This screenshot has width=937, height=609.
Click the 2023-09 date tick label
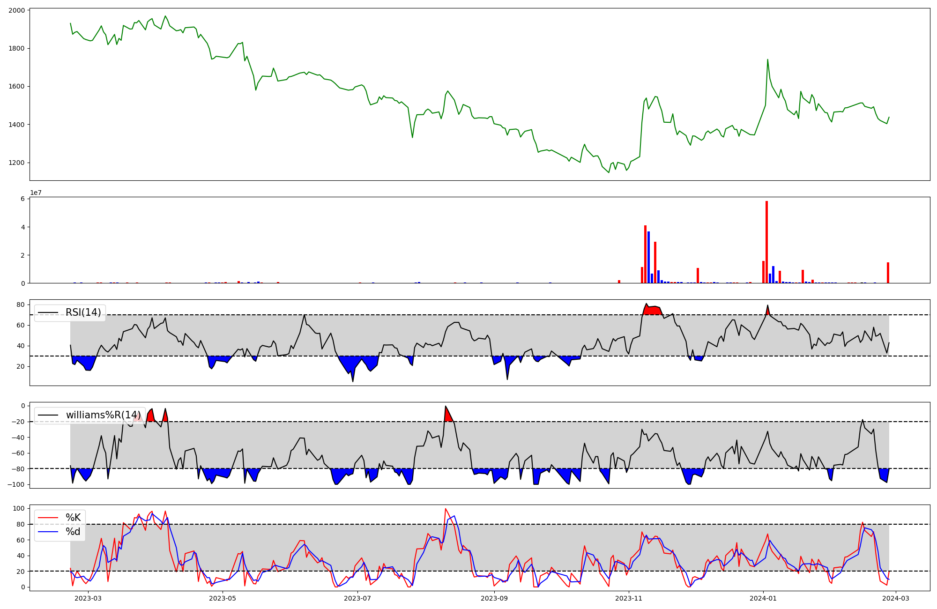494,598
